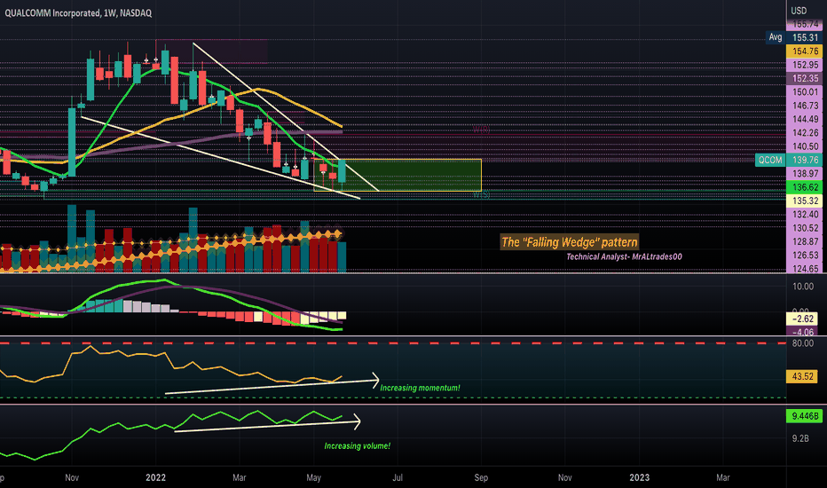The width and height of the screenshot is (827, 488).
Task: Click the Avg label beside 155.31
Action: click(775, 37)
